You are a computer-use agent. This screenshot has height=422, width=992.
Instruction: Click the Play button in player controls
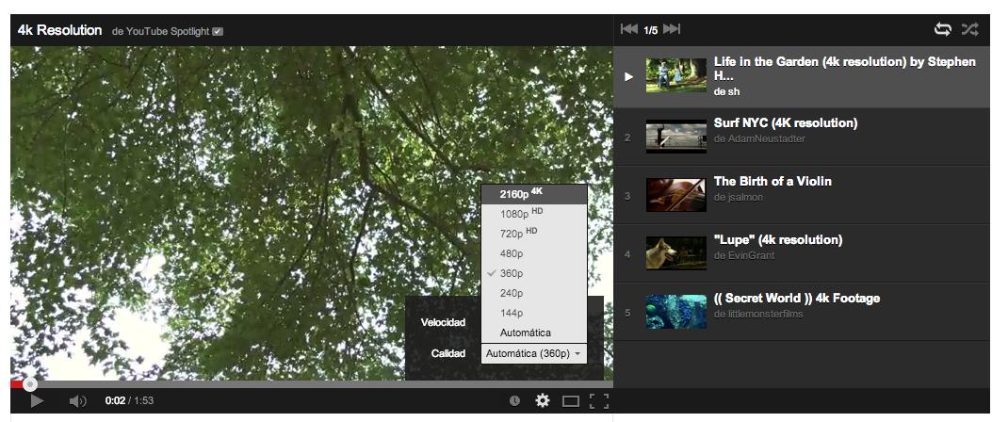click(37, 401)
